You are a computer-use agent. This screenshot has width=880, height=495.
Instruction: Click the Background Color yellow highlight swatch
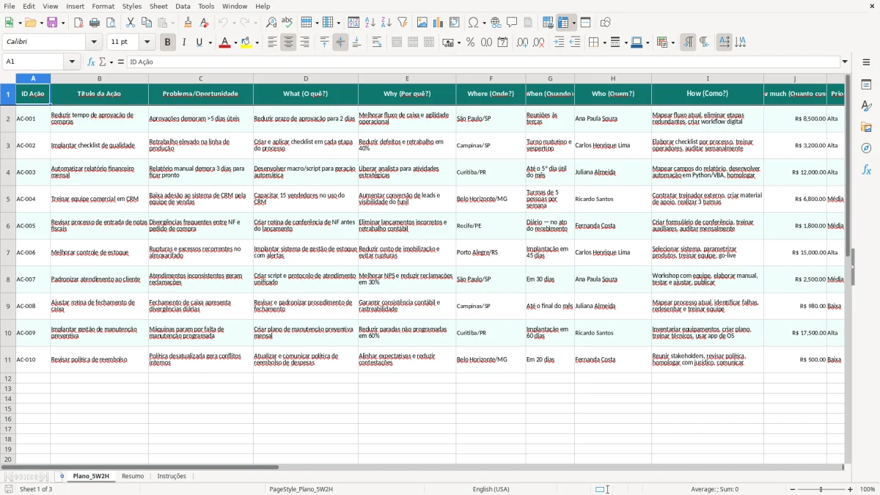[x=246, y=43]
